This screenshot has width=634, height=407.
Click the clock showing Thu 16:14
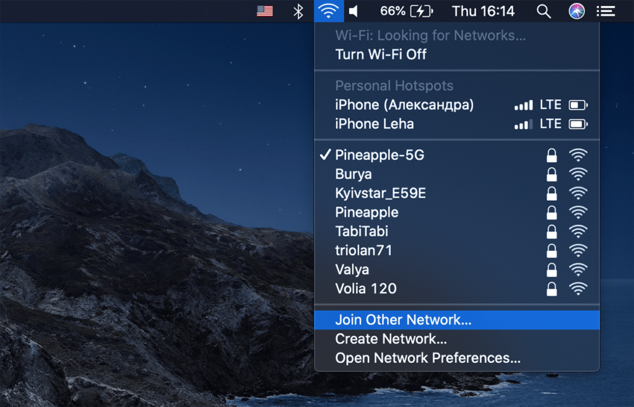click(x=484, y=11)
